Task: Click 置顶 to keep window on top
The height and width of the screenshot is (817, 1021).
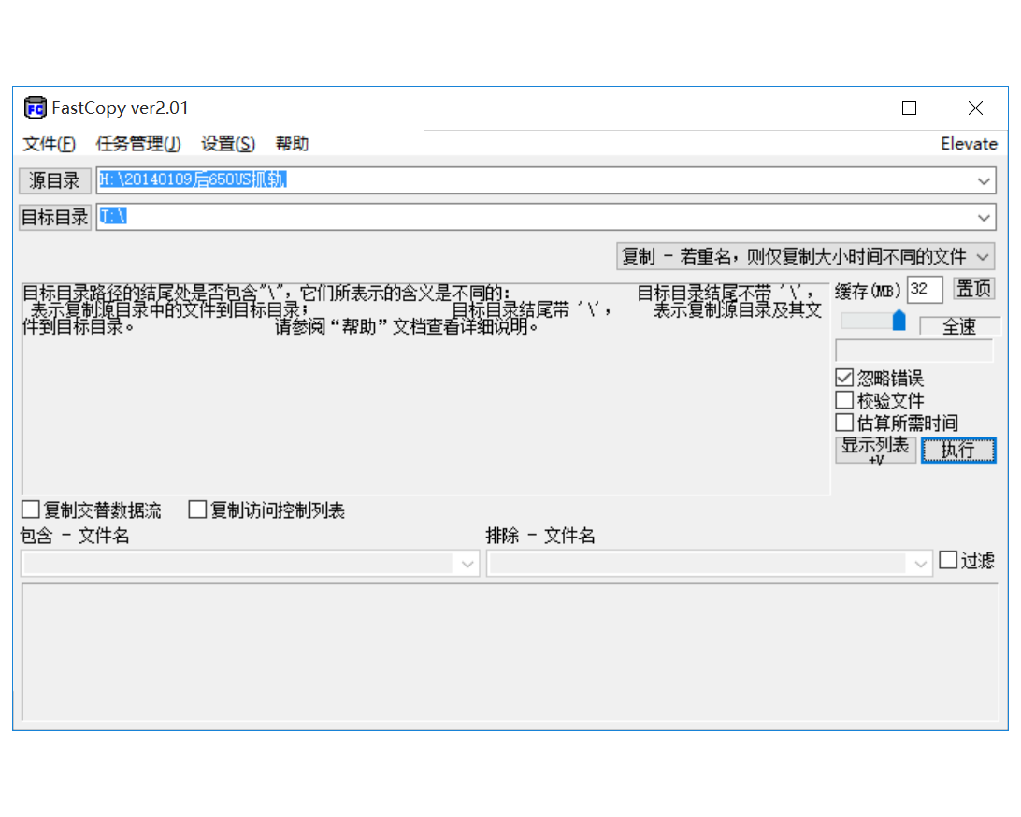Action: [x=973, y=289]
